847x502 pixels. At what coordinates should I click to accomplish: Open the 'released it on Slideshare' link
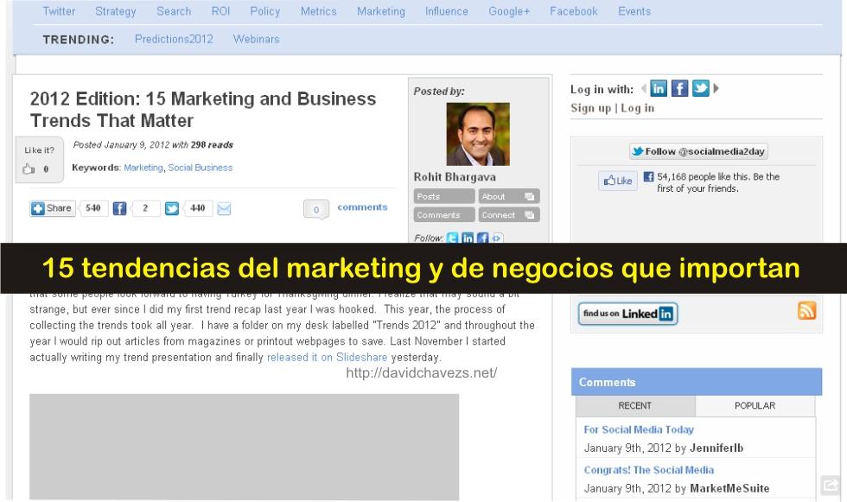328,356
